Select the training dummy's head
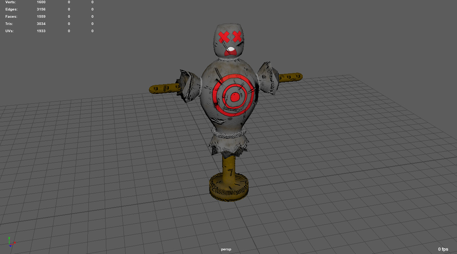457x254 pixels. [229, 40]
